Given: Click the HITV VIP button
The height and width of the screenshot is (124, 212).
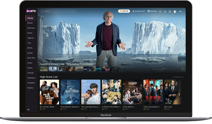Looking at the screenshot, I should [x=124, y=11].
